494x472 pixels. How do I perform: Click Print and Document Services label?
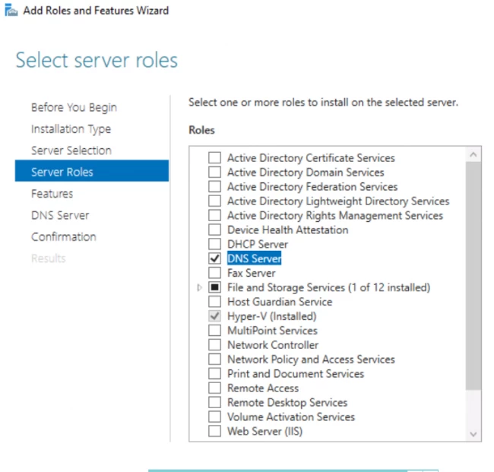click(x=296, y=374)
